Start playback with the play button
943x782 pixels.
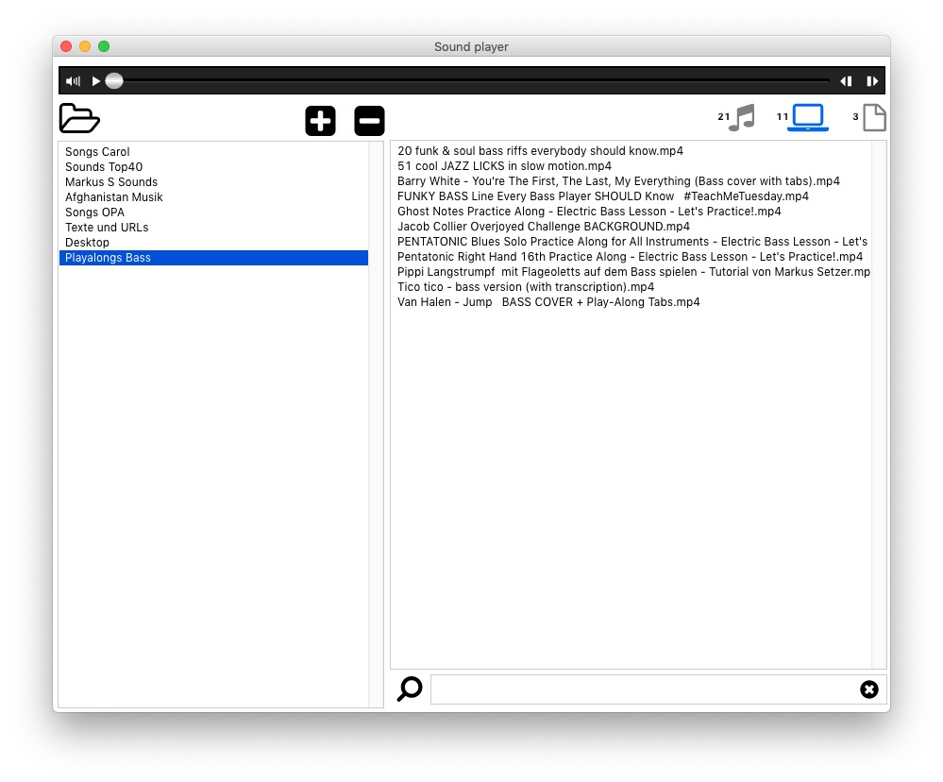pyautogui.click(x=95, y=80)
